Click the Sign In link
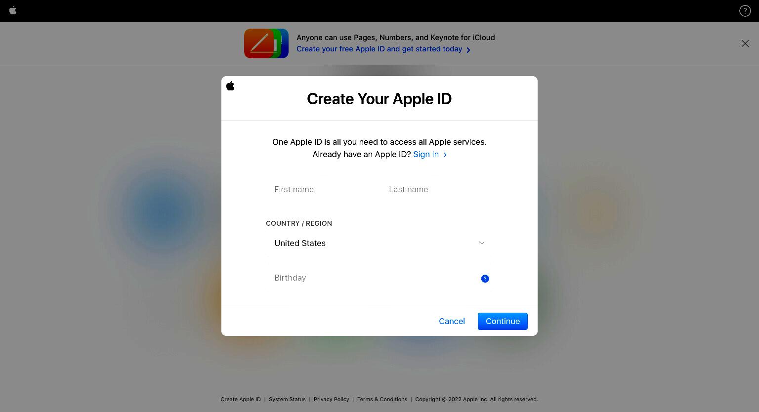Image resolution: width=759 pixels, height=412 pixels. (425, 154)
